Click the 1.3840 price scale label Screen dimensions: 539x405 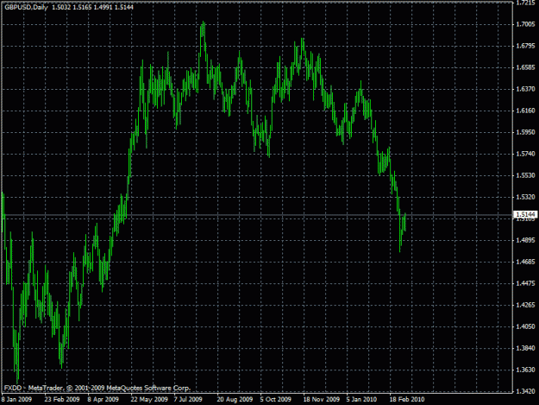click(x=526, y=348)
